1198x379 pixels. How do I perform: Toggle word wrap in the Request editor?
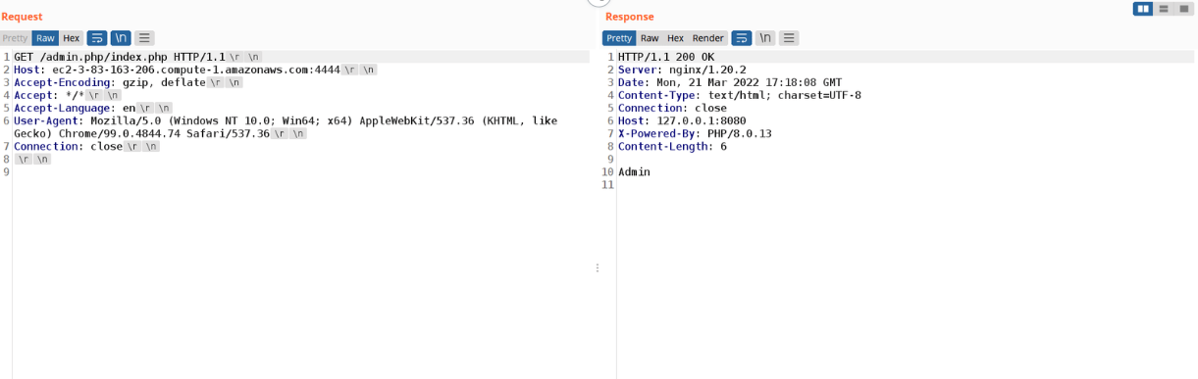pos(97,38)
